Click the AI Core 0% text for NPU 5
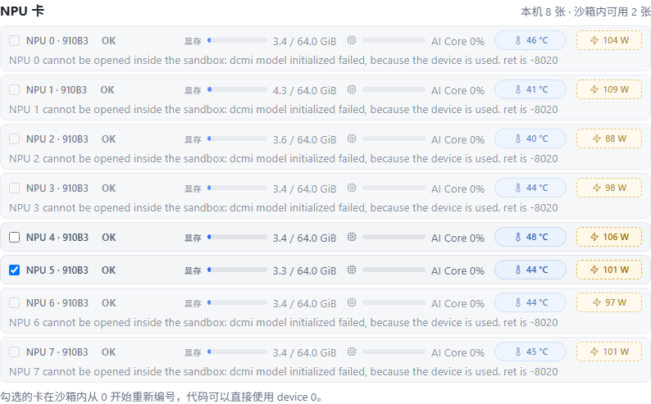Screen dimensions: 651x404 pyautogui.click(x=458, y=271)
